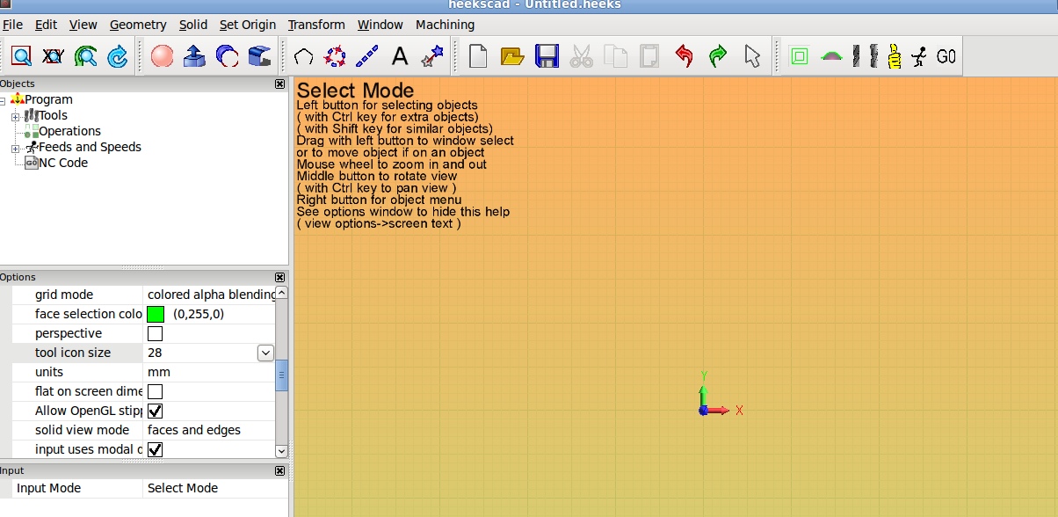
Task: Click the green pocket operation icon
Action: [799, 57]
